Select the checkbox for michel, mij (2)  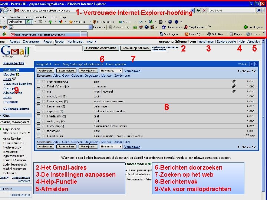(x=39, y=96)
